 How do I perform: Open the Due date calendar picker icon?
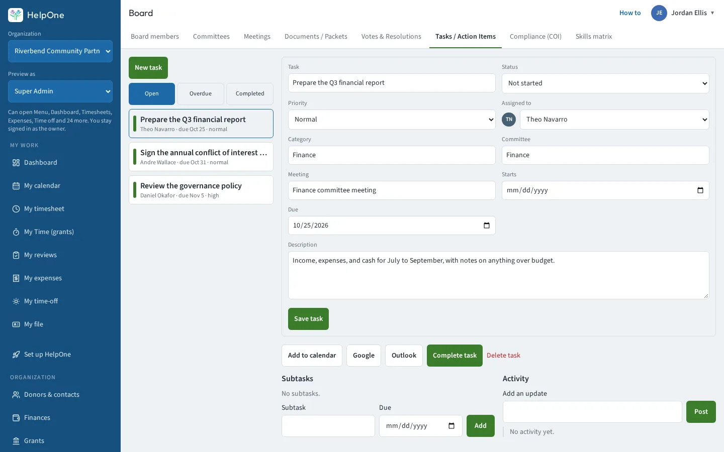tap(486, 225)
